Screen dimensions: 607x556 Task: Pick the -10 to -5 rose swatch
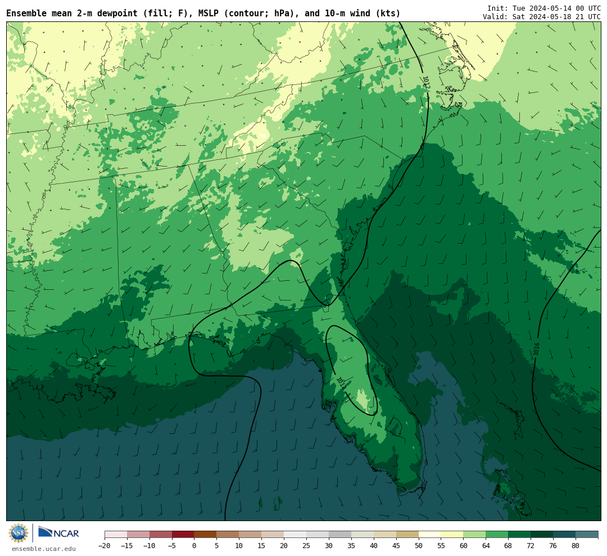tap(161, 535)
